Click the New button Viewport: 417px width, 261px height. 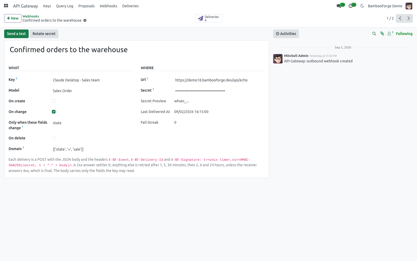pos(13,18)
